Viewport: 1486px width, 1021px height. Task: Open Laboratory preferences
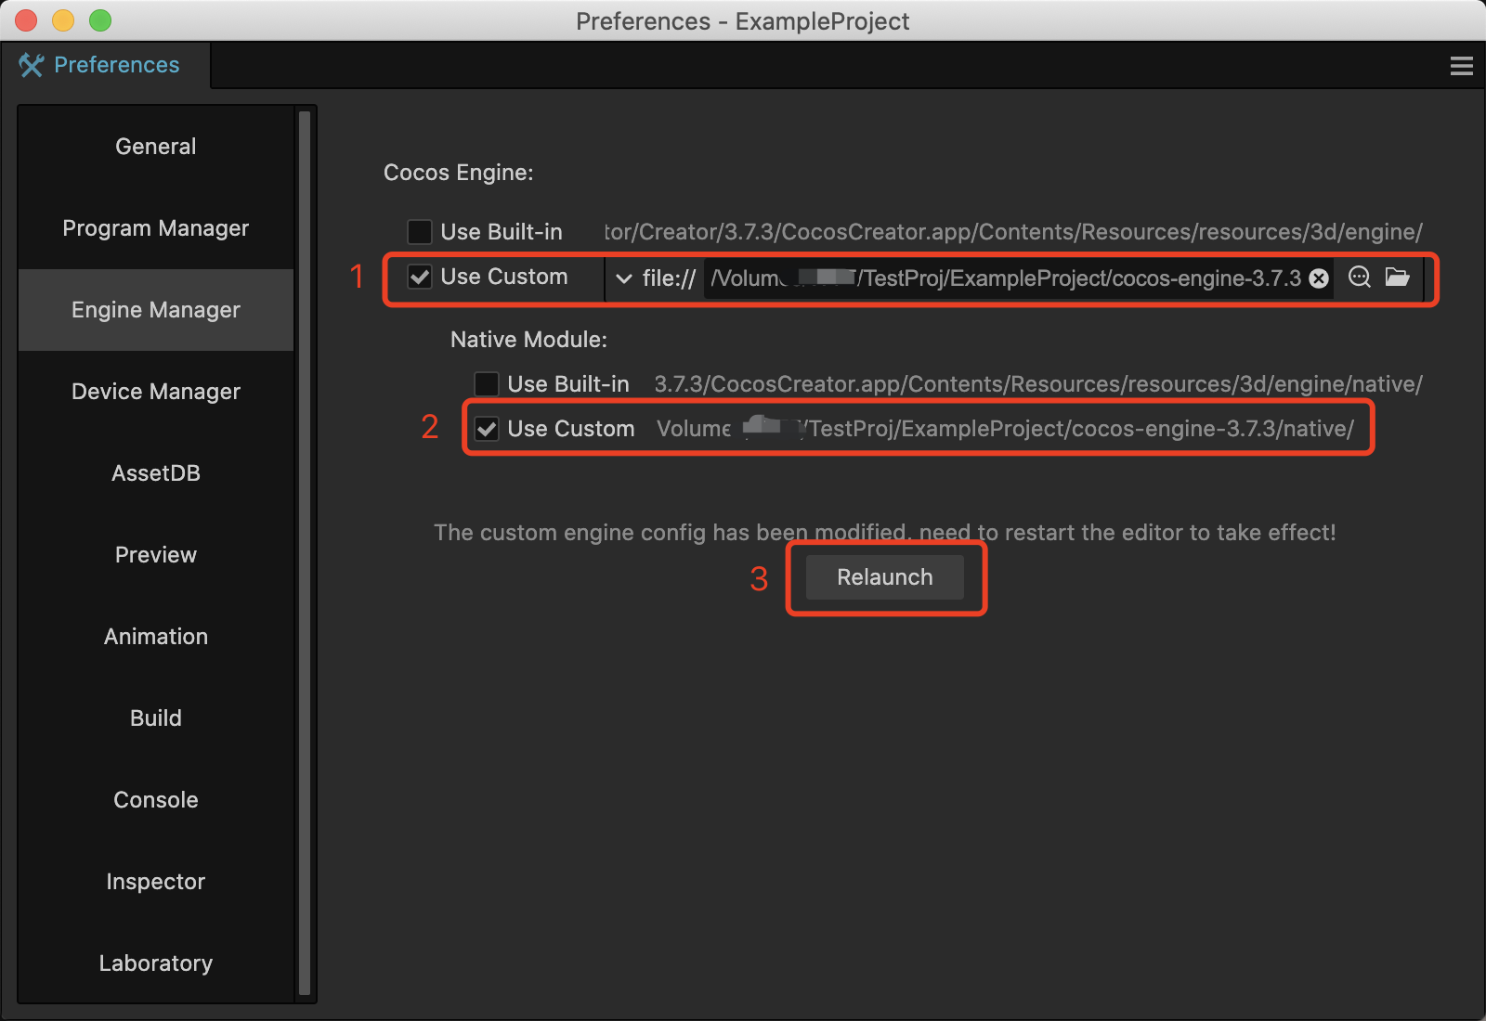156,963
